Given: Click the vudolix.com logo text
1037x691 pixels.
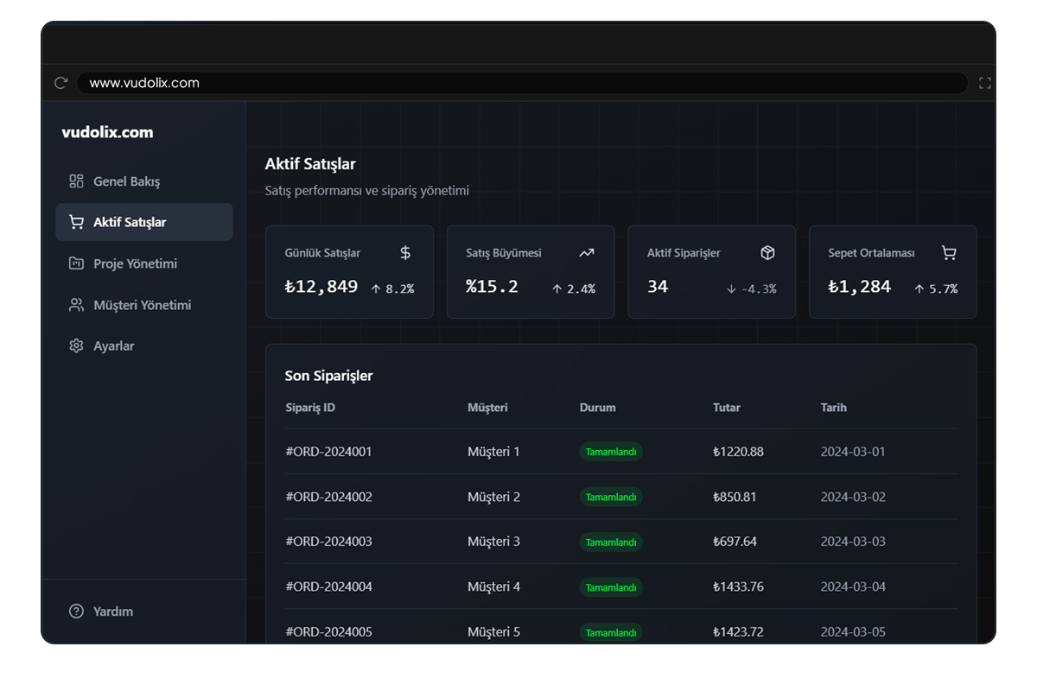Looking at the screenshot, I should [x=107, y=132].
